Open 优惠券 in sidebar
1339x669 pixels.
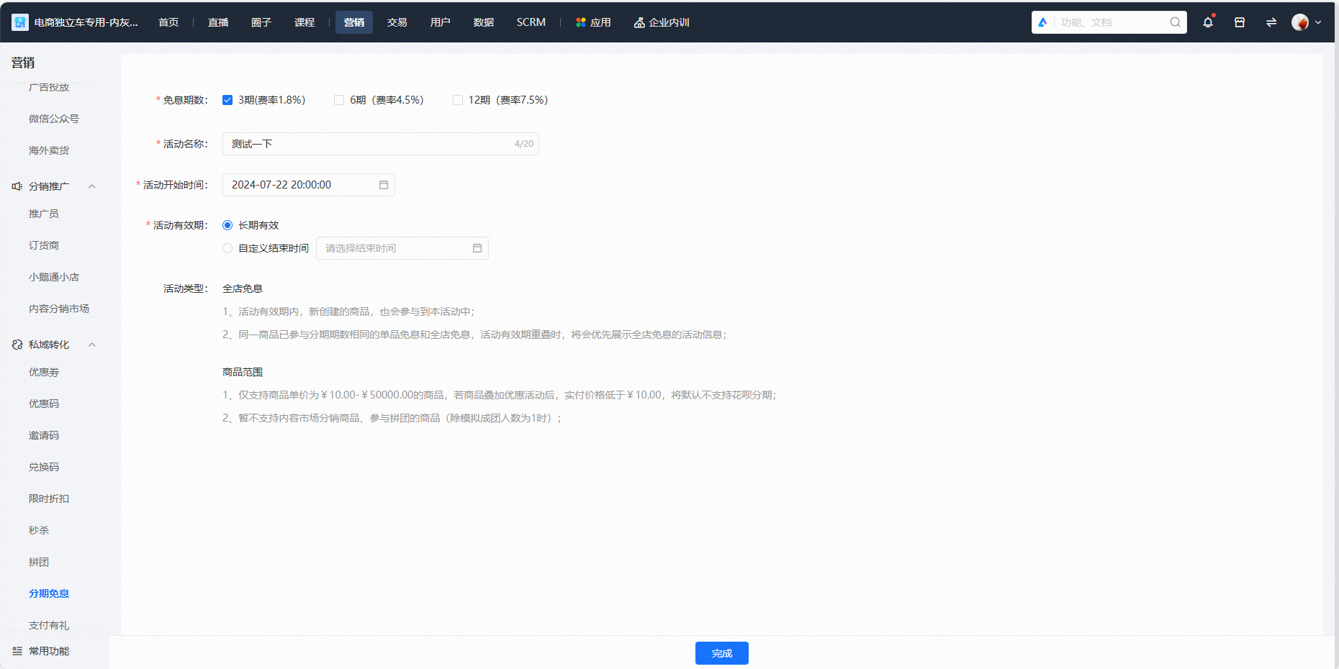[44, 372]
